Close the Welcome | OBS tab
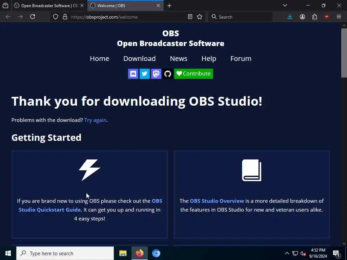This screenshot has width=347, height=260. [158, 6]
